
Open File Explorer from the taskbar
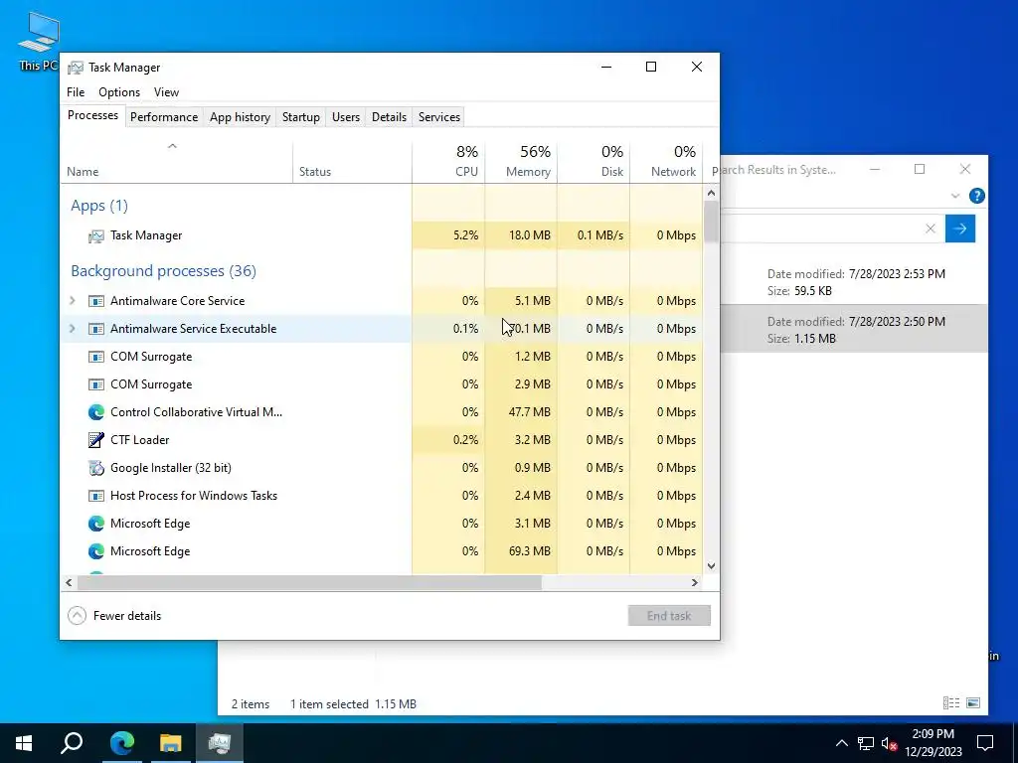pos(171,743)
